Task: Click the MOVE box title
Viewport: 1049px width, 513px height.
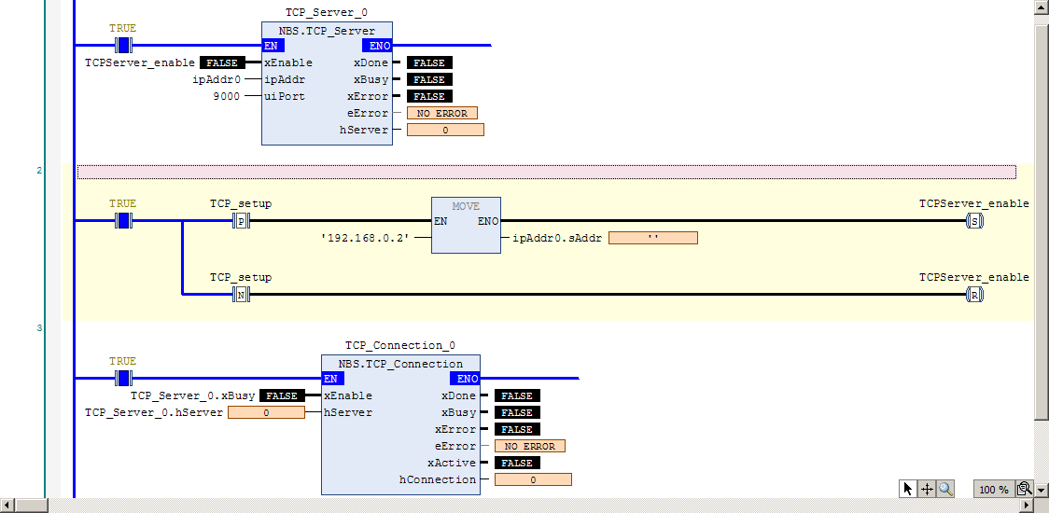Action: (466, 206)
